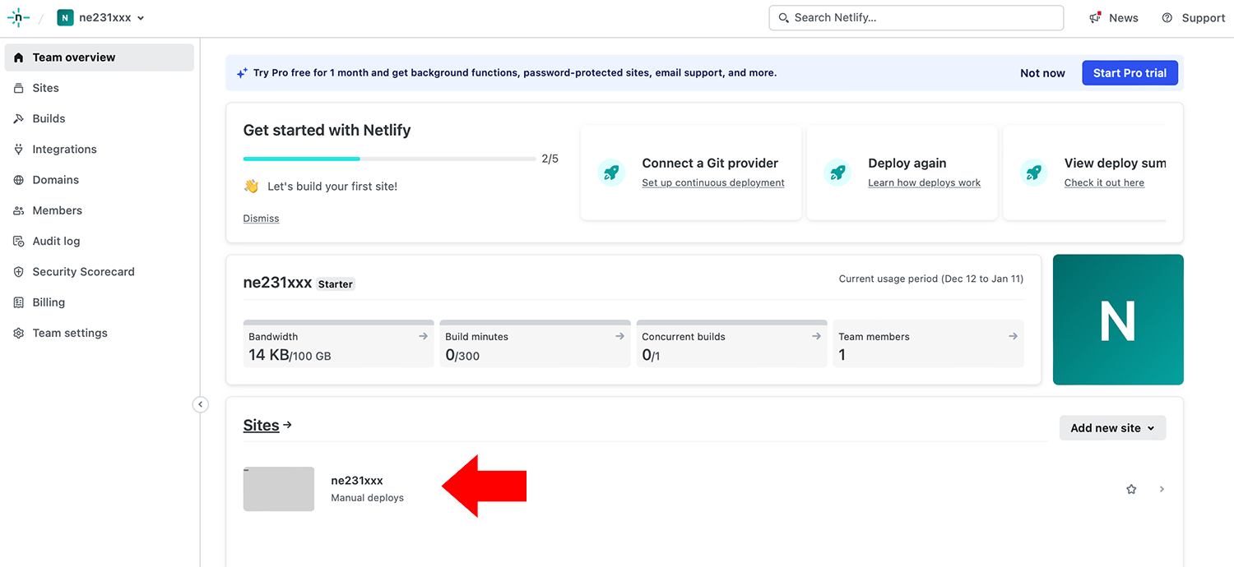
Task: Collapse the sidebar with the arrow handle
Action: pyautogui.click(x=201, y=404)
